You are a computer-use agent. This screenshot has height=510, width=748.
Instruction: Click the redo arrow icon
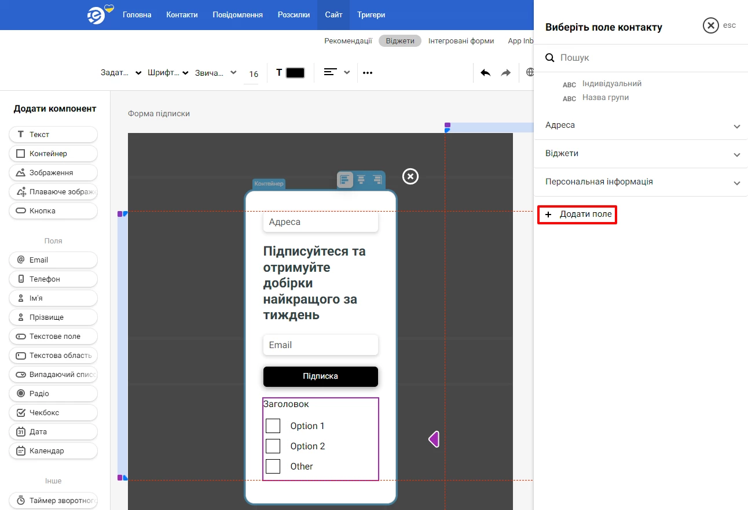tap(506, 73)
